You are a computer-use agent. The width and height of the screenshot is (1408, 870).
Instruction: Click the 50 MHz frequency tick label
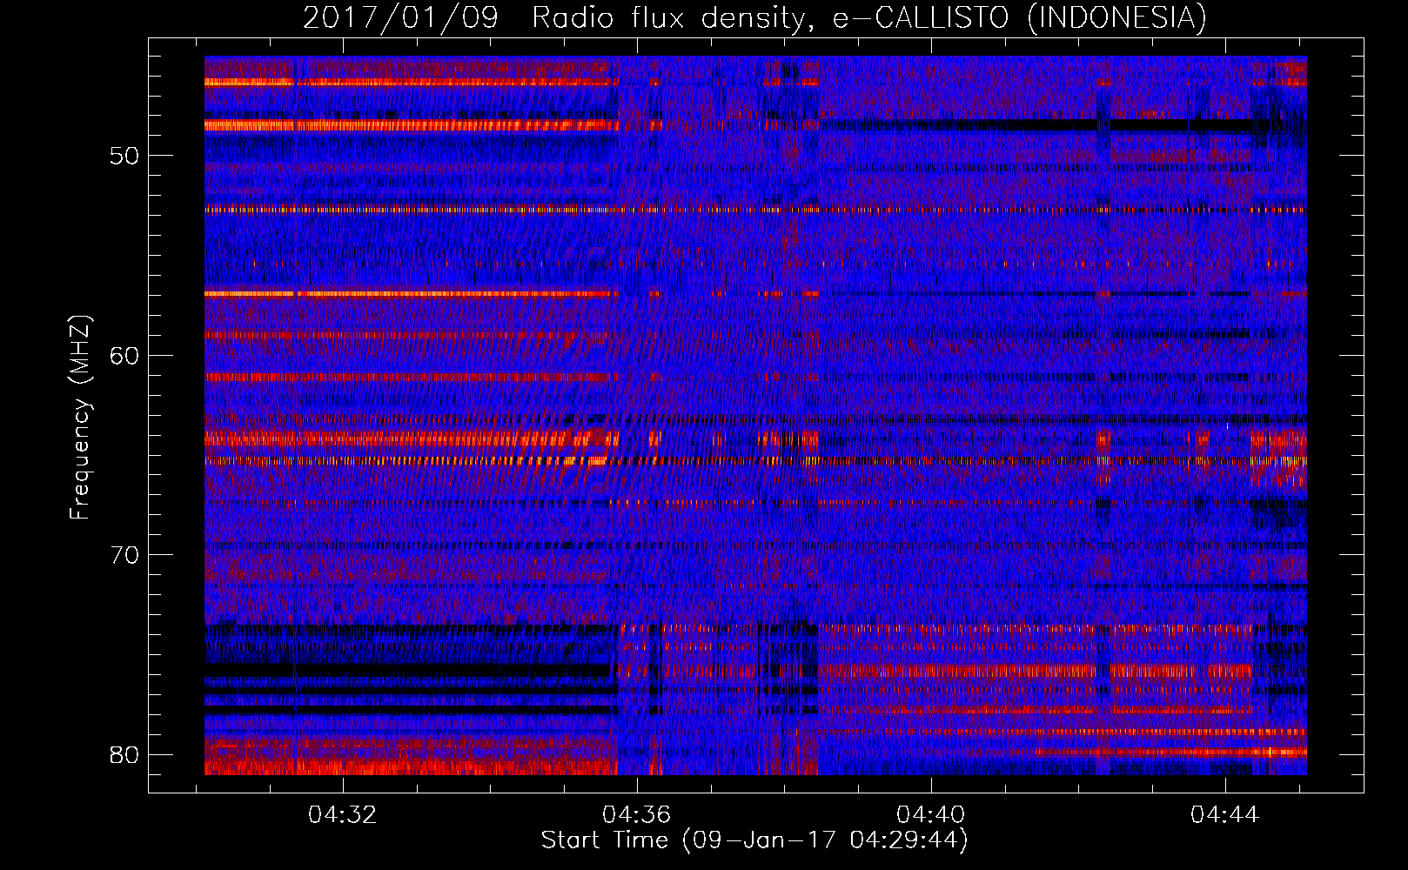tap(124, 157)
